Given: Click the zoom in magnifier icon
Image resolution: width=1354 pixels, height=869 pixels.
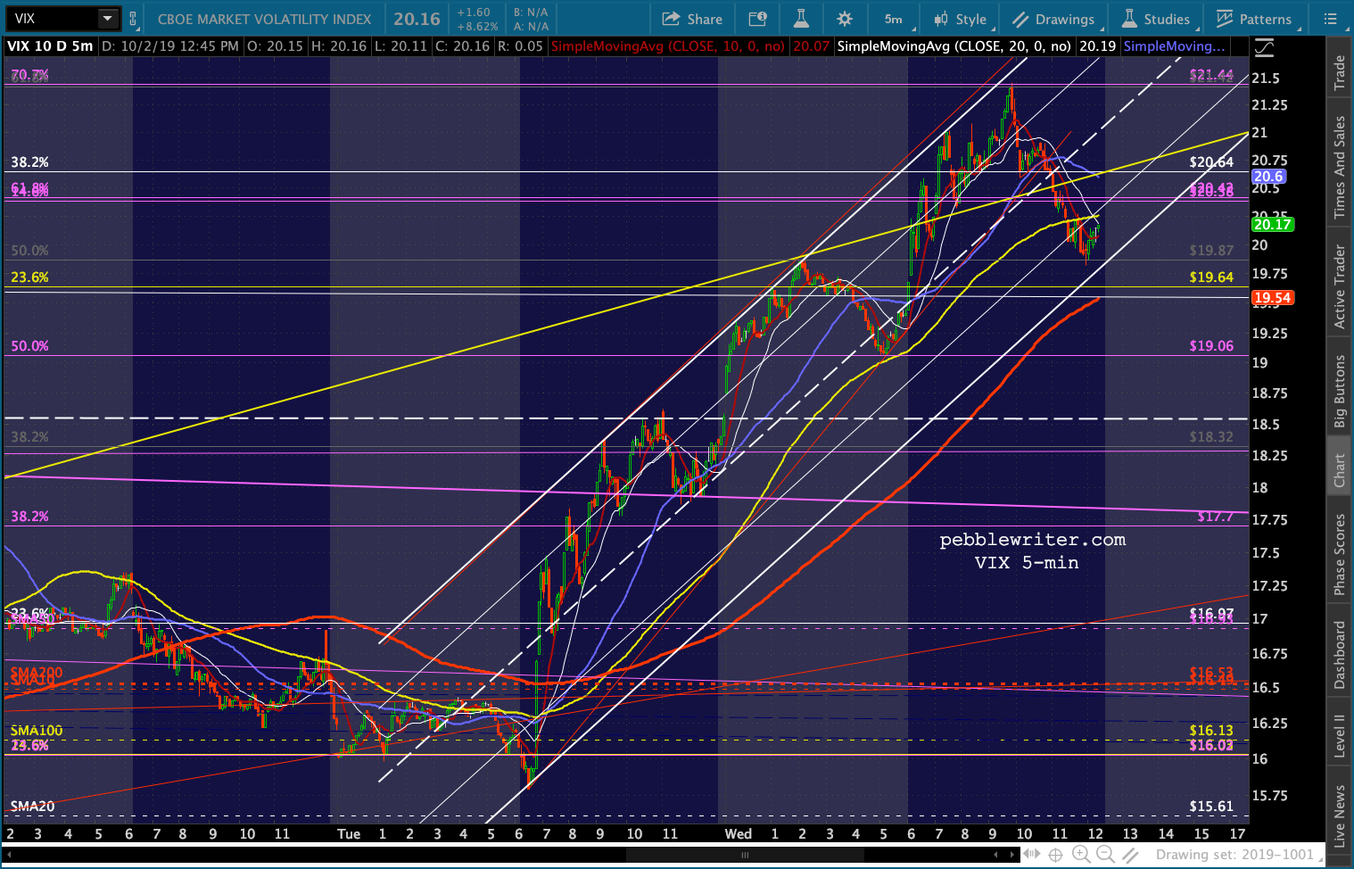Looking at the screenshot, I should tap(1081, 855).
